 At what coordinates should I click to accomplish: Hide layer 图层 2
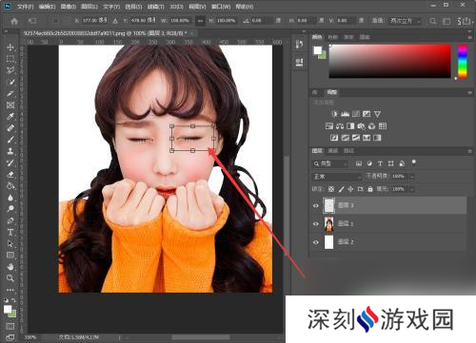316,242
